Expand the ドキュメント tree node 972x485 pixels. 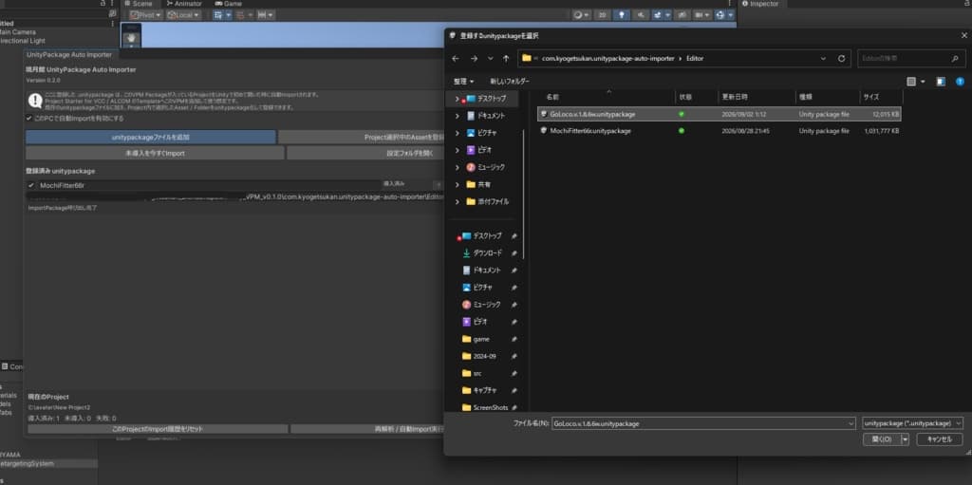pyautogui.click(x=458, y=116)
